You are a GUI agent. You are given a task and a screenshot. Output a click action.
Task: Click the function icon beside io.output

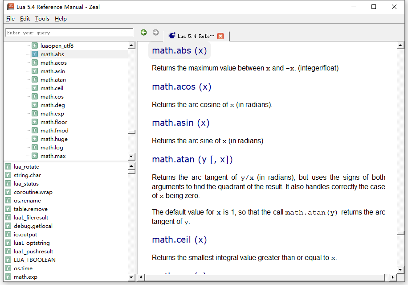(x=8, y=234)
